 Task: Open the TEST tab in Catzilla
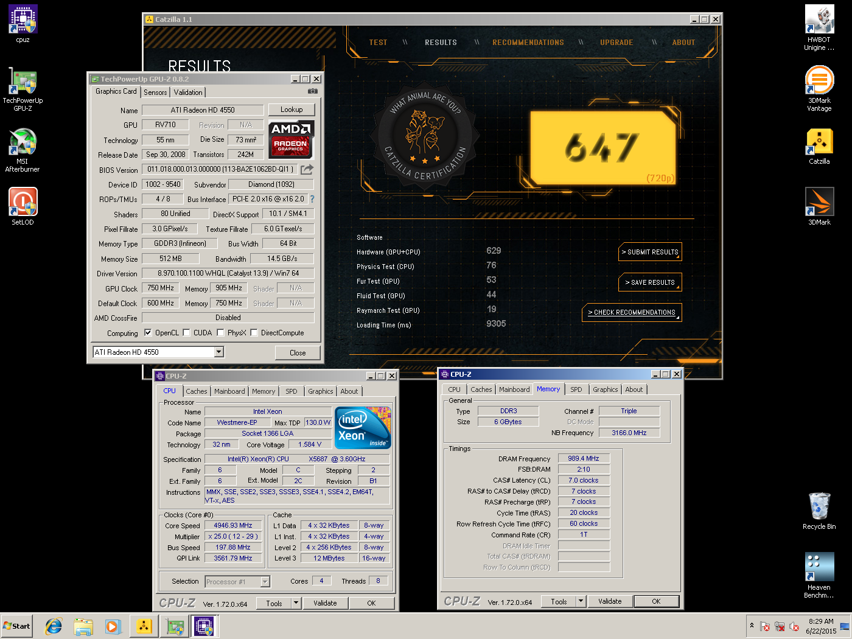click(x=378, y=43)
